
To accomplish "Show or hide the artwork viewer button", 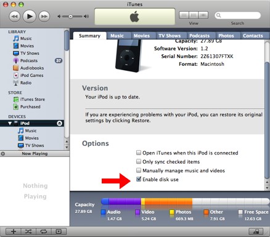I will (59, 231).
